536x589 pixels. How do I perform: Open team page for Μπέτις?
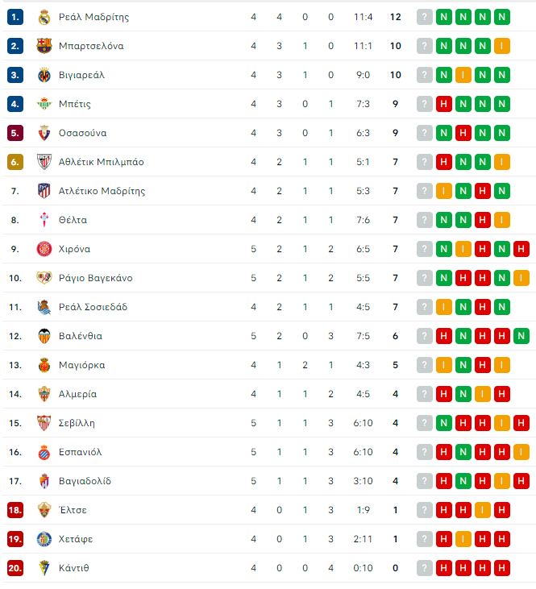tap(75, 104)
